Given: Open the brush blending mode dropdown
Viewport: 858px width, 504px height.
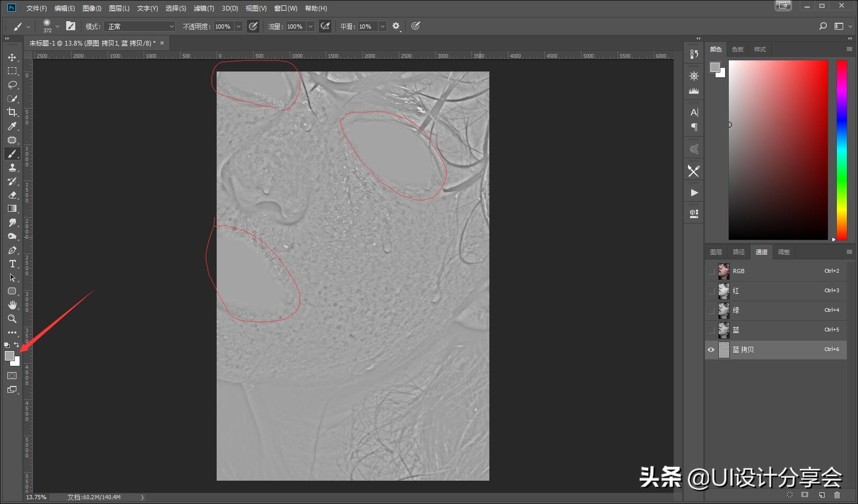Looking at the screenshot, I should point(140,26).
